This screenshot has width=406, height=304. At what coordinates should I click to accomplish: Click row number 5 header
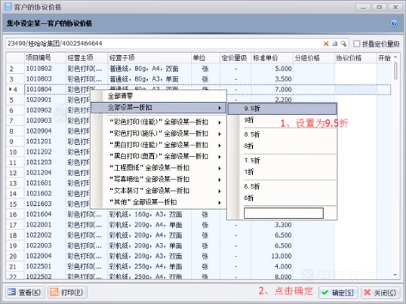[15, 100]
